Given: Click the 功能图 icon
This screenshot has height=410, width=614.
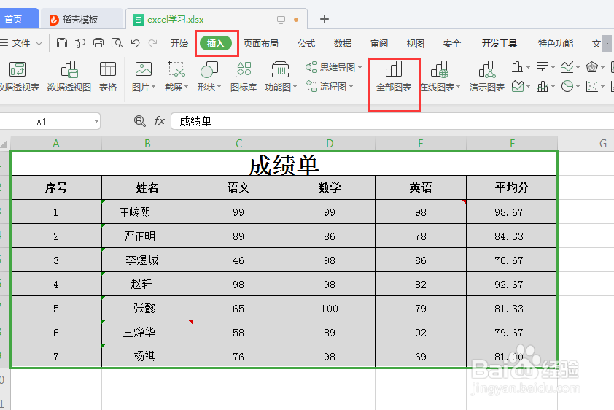Looking at the screenshot, I should [280, 70].
